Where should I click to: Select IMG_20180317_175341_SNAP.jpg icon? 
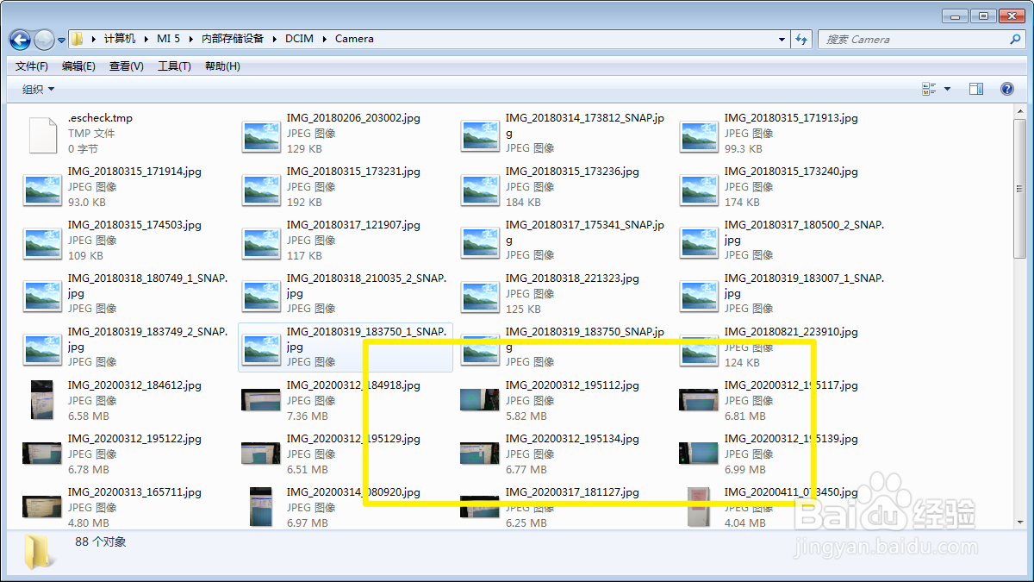coord(481,243)
